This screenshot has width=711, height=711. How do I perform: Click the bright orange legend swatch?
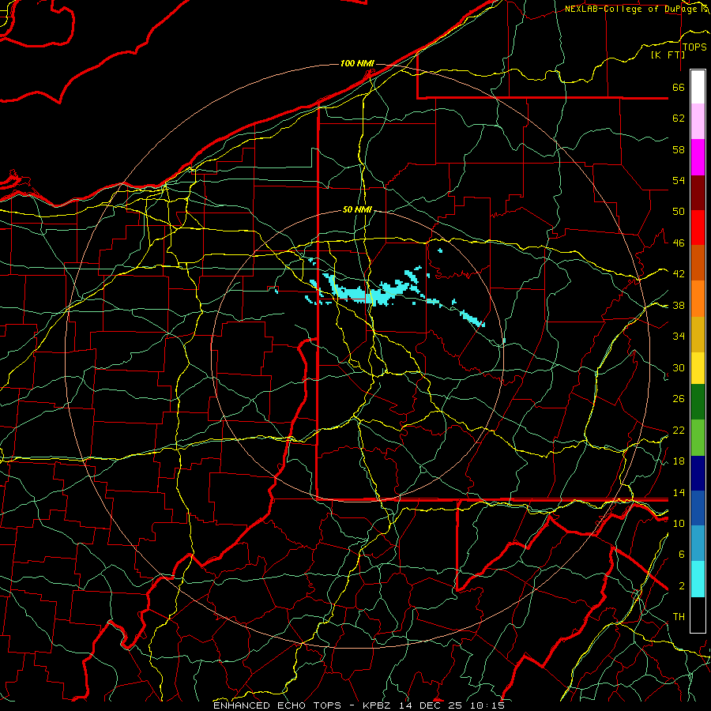click(698, 299)
